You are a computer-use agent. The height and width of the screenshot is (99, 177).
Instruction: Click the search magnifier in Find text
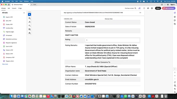(x=135, y=8)
